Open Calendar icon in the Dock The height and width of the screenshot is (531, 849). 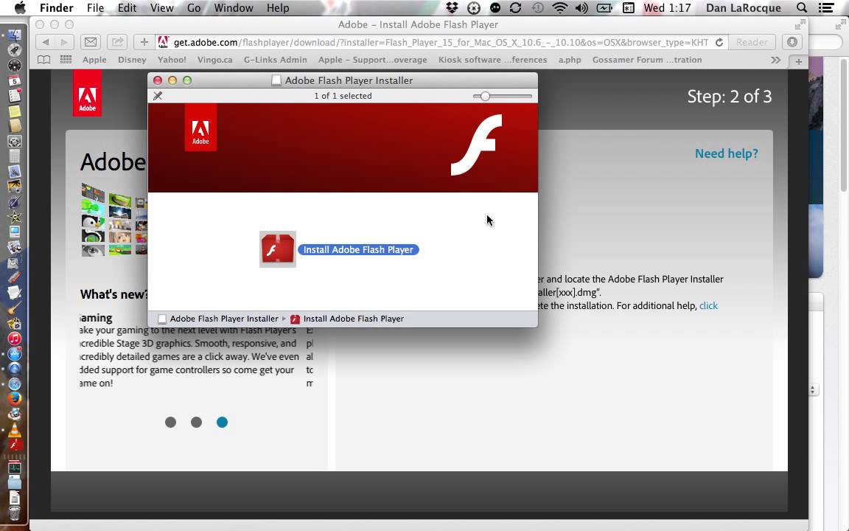(x=15, y=80)
